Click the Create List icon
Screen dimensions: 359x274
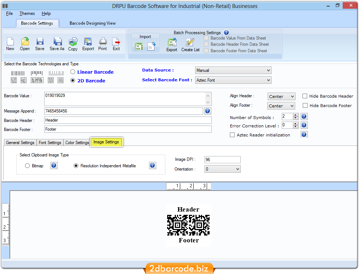(x=190, y=42)
